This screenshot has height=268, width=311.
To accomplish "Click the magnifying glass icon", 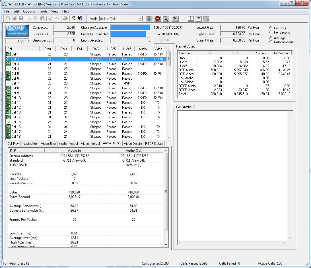I will pyautogui.click(x=166, y=19).
